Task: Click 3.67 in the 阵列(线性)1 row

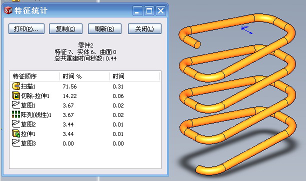Action: [x=68, y=115]
